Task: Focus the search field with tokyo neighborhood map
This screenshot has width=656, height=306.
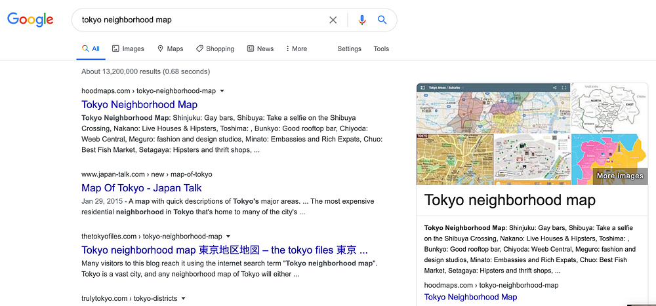Action: coord(201,20)
